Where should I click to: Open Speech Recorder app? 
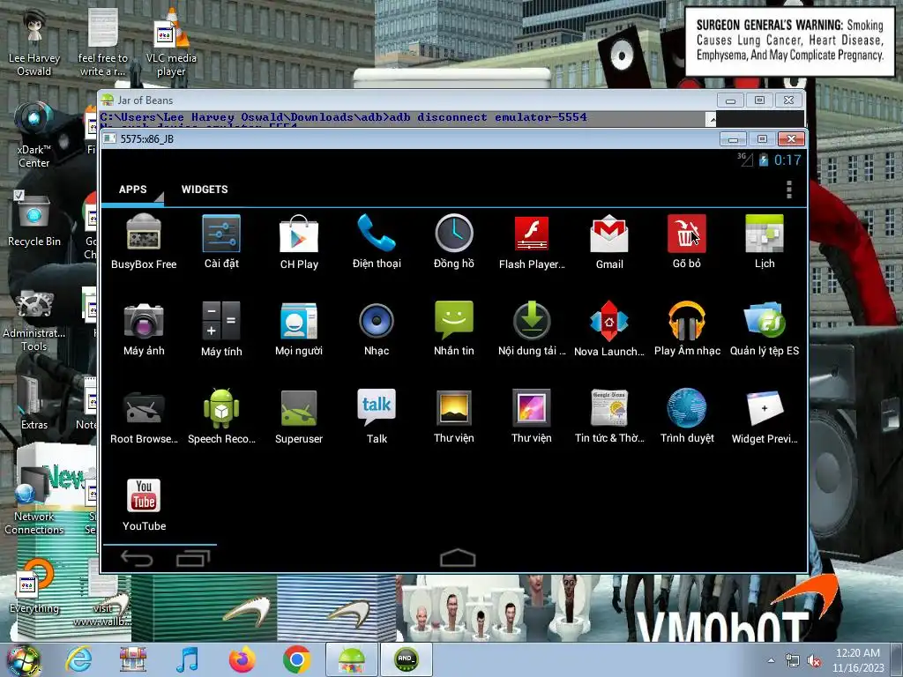click(221, 417)
